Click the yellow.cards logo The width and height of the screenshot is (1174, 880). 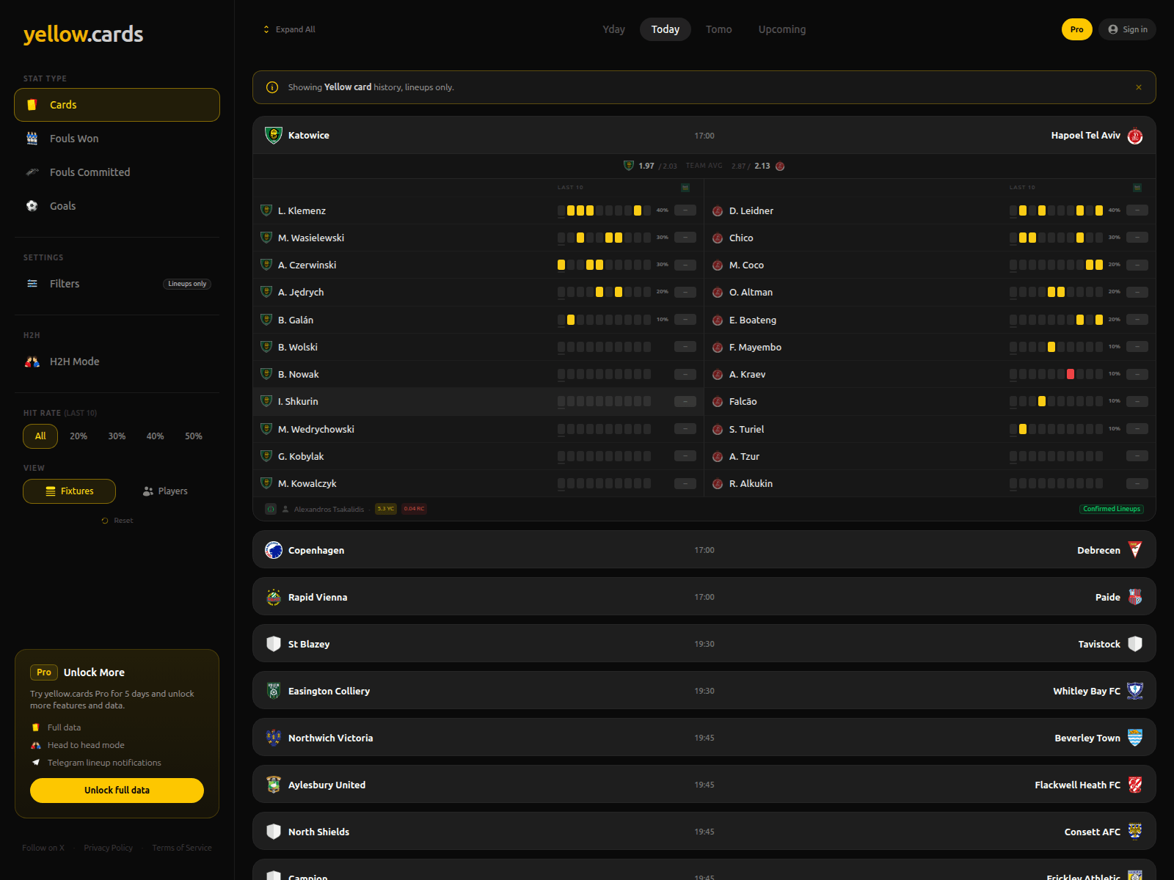83,34
